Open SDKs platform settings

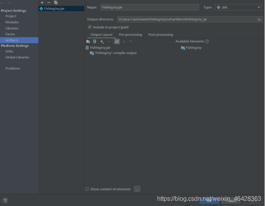[9, 51]
